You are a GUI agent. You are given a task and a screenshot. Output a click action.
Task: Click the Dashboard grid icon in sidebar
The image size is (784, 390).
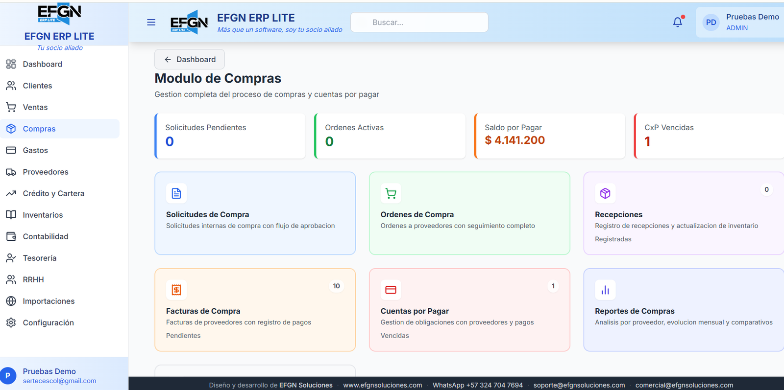[11, 64]
